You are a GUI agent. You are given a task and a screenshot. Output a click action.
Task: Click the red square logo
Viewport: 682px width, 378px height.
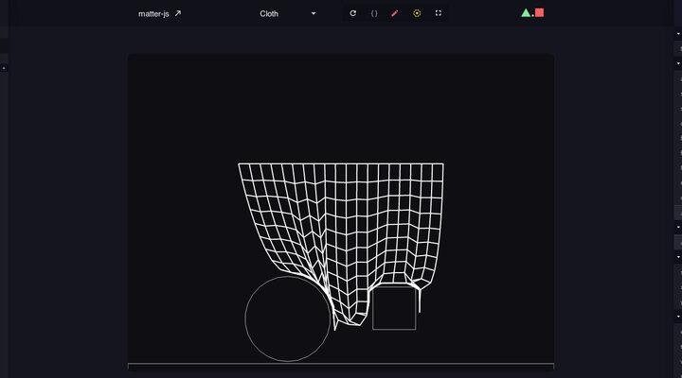pos(539,13)
